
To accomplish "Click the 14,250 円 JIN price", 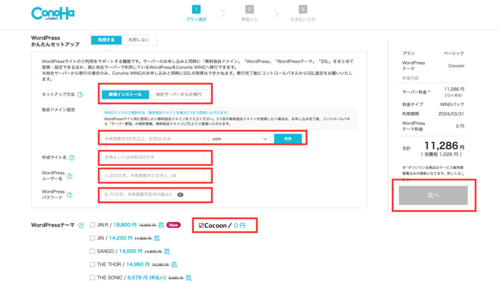I will click(x=121, y=238).
